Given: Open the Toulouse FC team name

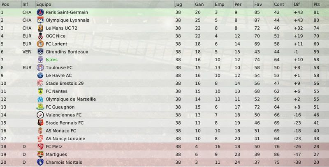Looking at the screenshot, I should pos(59,67).
